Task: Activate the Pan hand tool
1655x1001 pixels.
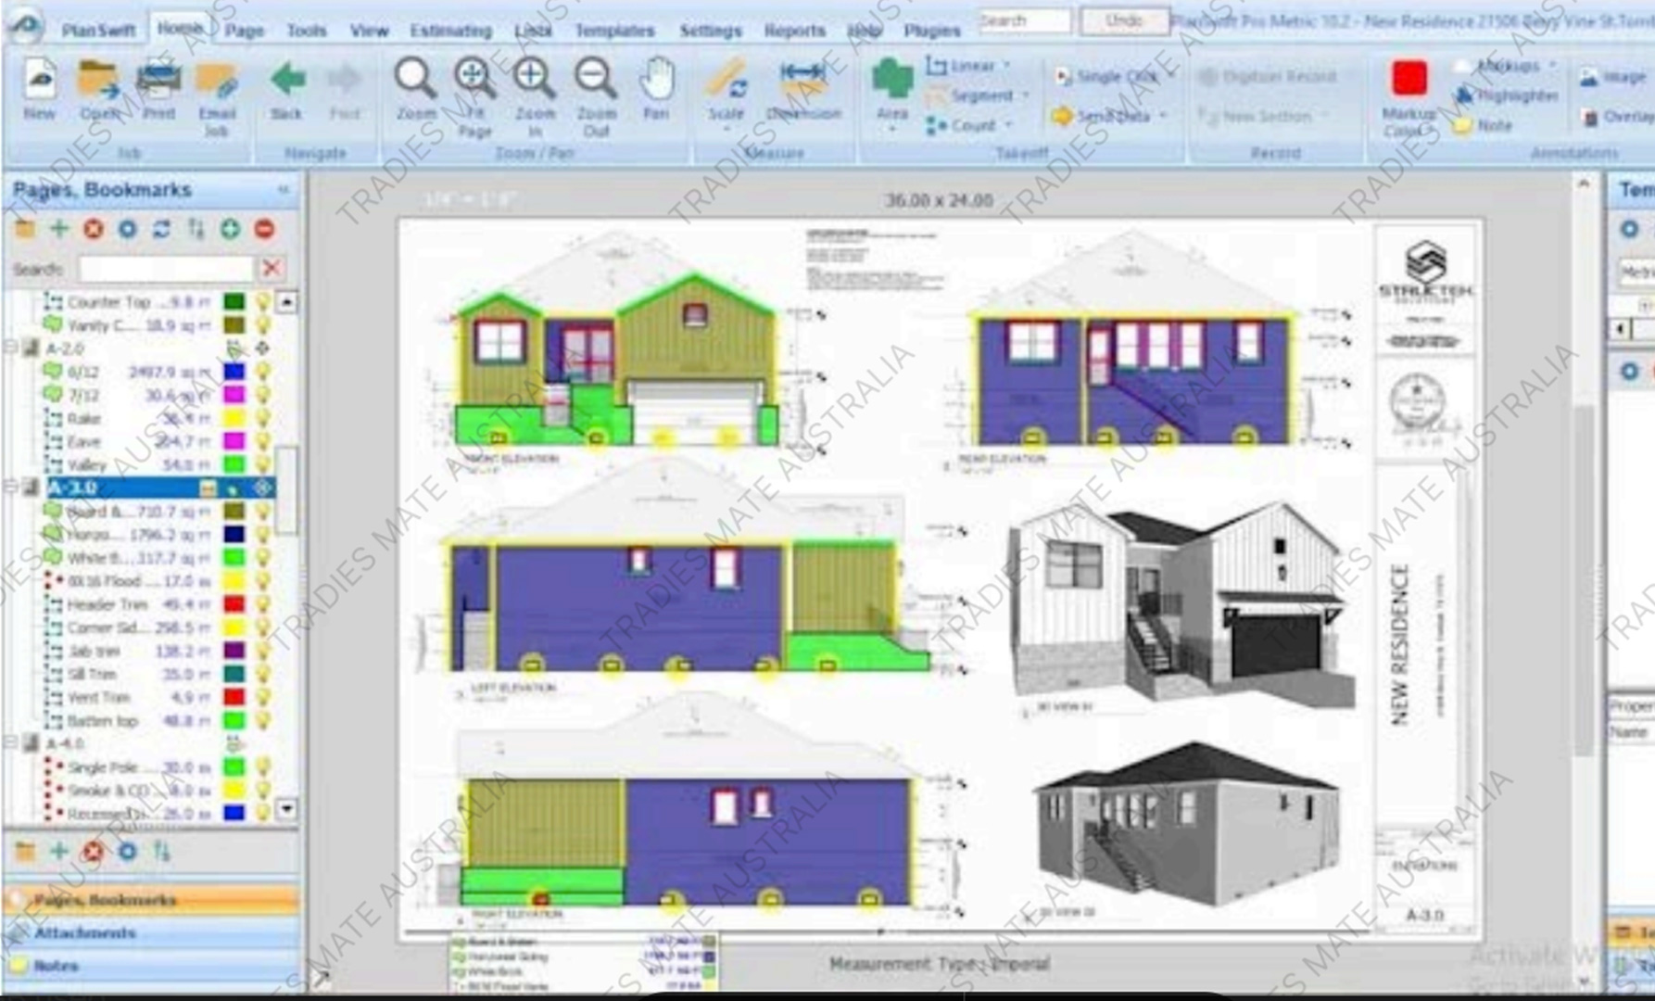Action: (x=656, y=89)
